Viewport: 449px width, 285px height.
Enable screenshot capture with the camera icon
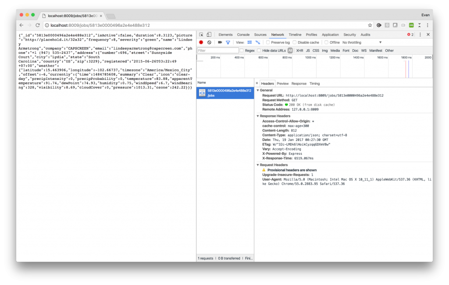click(x=221, y=42)
